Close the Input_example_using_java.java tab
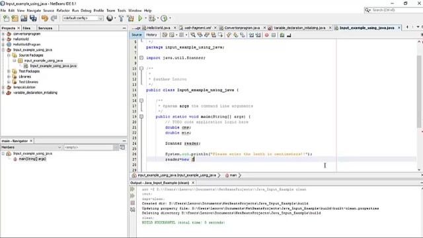 point(399,28)
